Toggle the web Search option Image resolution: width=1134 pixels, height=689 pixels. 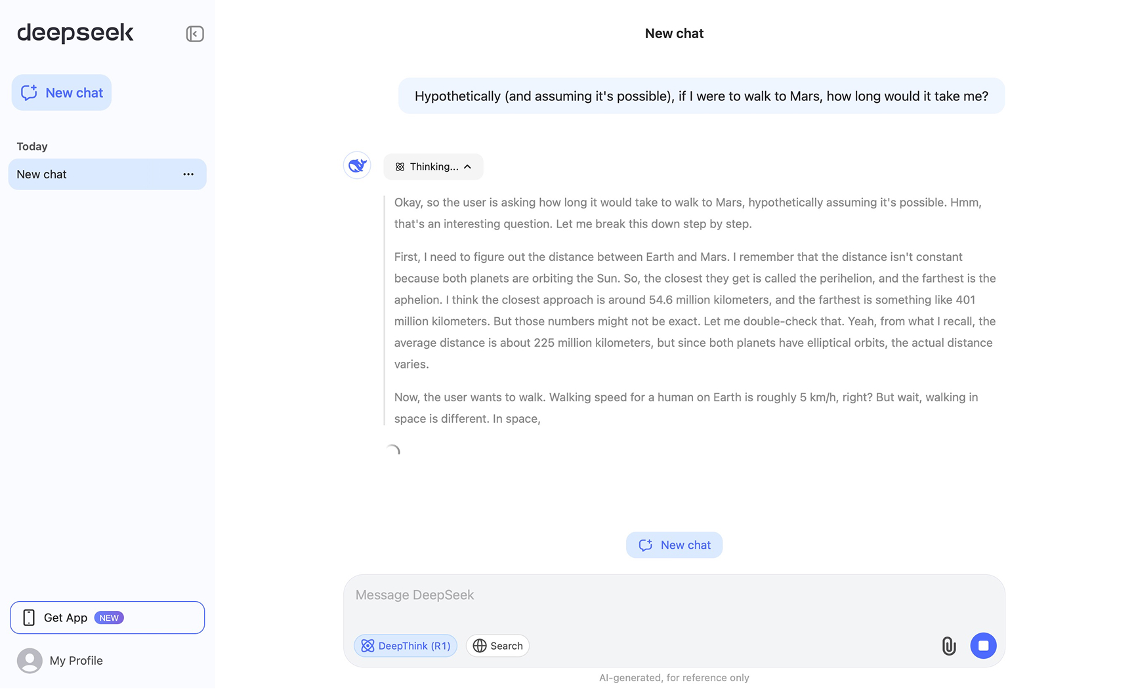(497, 646)
